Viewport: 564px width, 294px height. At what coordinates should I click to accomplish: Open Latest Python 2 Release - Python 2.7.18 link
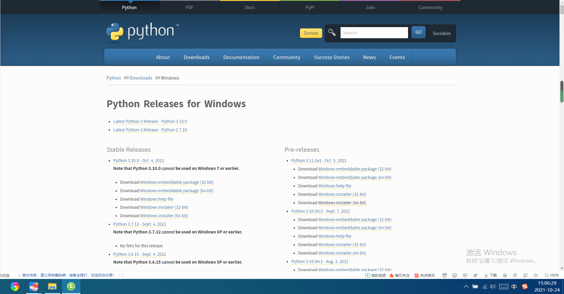click(150, 130)
